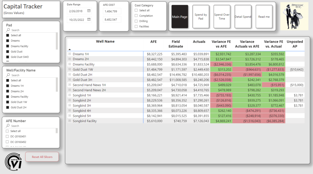This screenshot has width=313, height=174.
Task: Open the start date calendar picker
Action: [x=89, y=11]
